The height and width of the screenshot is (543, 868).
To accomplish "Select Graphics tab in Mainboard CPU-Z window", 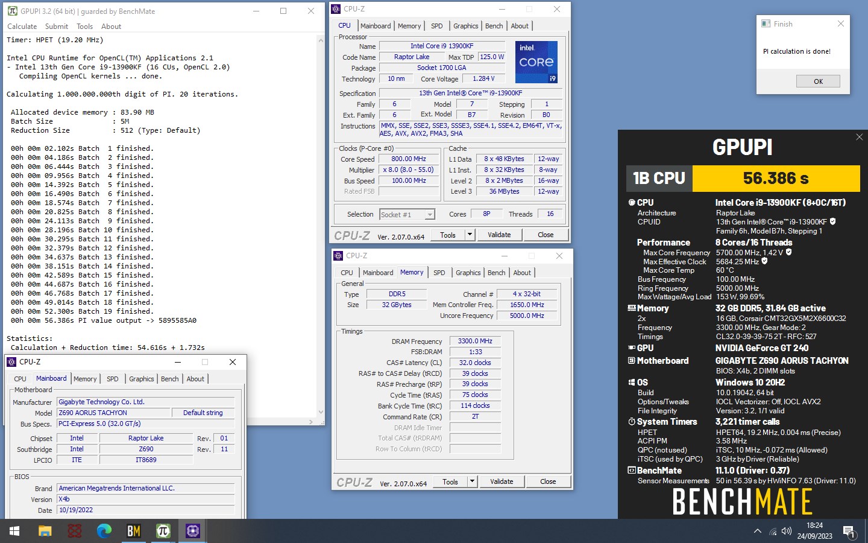I will pyautogui.click(x=142, y=379).
